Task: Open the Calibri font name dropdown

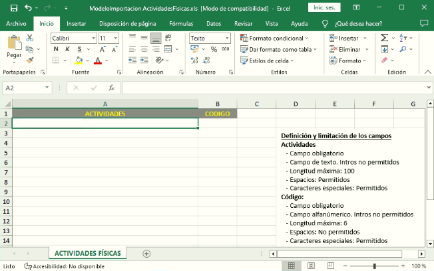Action: point(73,39)
